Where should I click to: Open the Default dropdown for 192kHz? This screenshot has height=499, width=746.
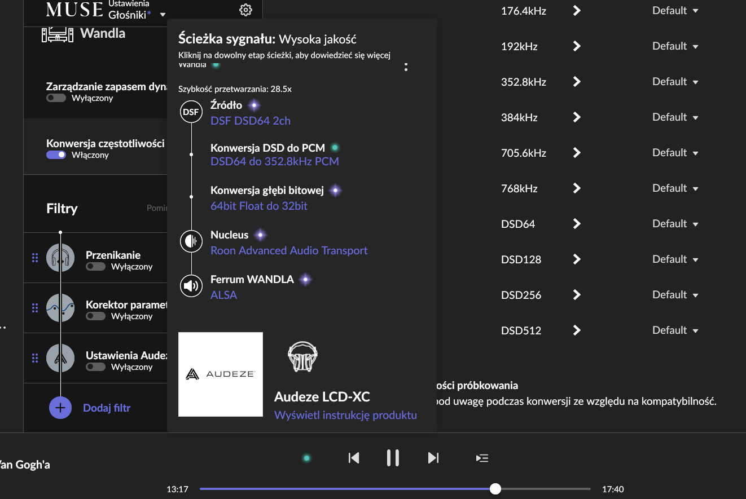[675, 46]
